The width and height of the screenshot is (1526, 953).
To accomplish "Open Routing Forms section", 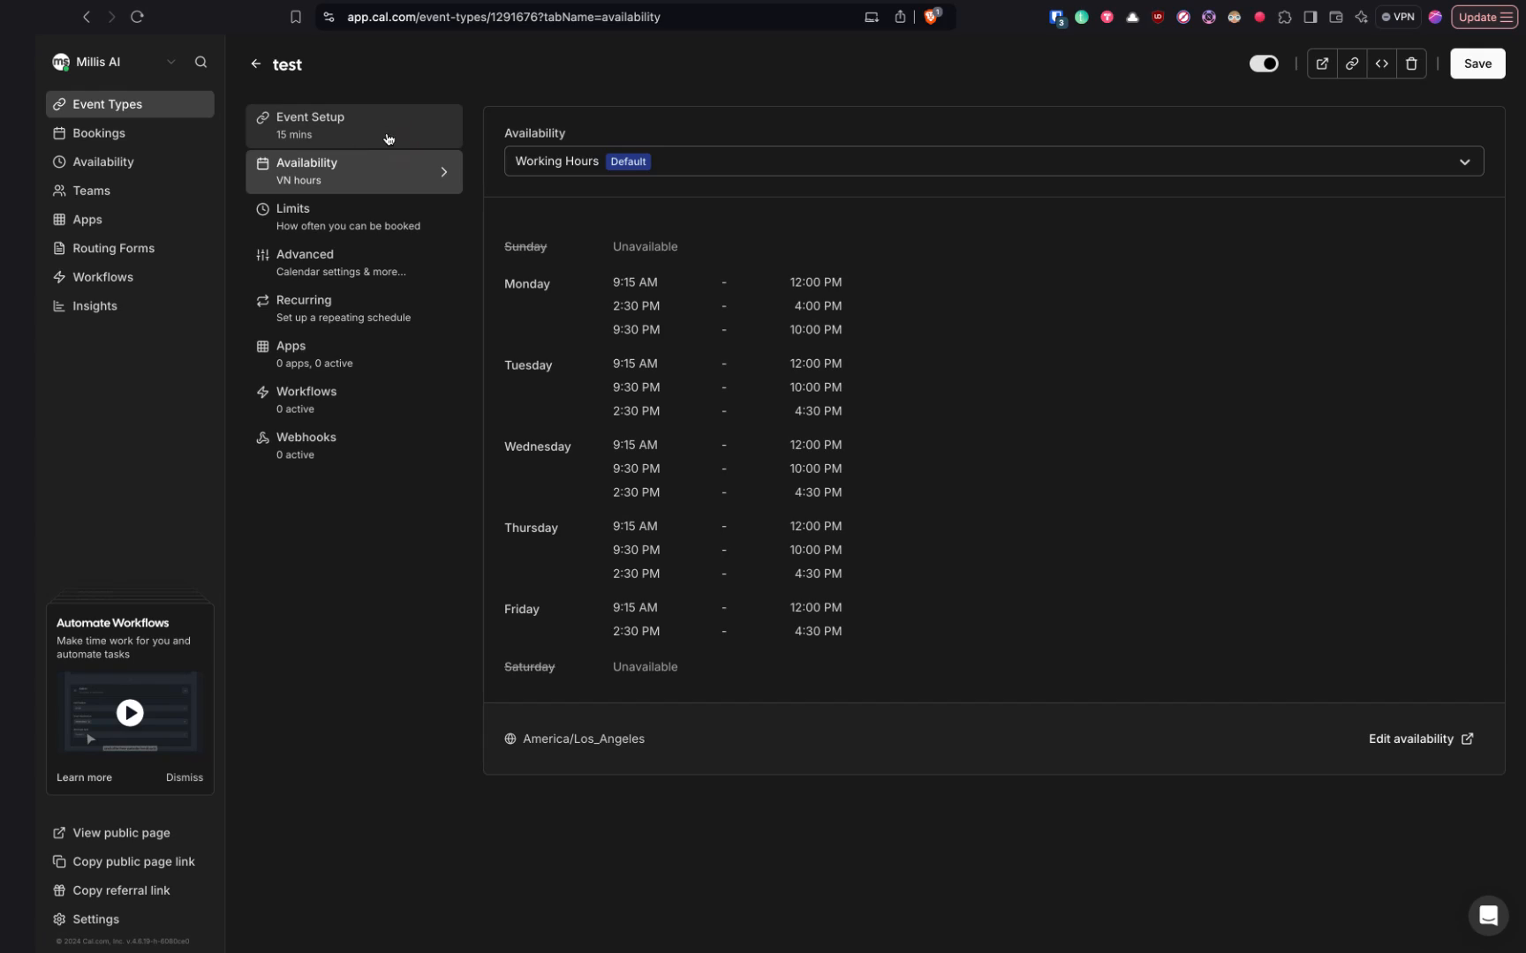I will (113, 248).
